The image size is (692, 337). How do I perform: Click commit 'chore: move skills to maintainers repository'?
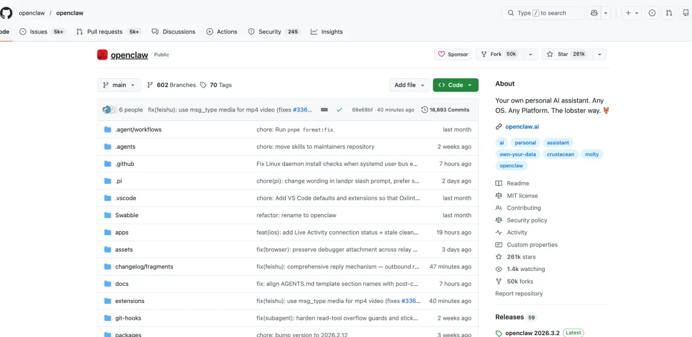tap(315, 147)
